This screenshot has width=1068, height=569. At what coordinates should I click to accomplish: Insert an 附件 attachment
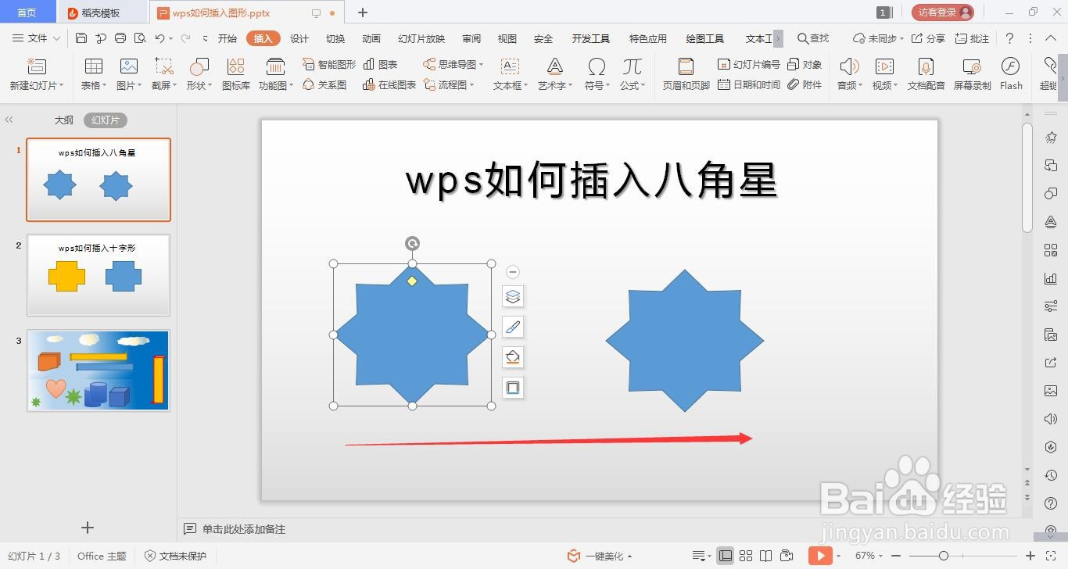[805, 84]
